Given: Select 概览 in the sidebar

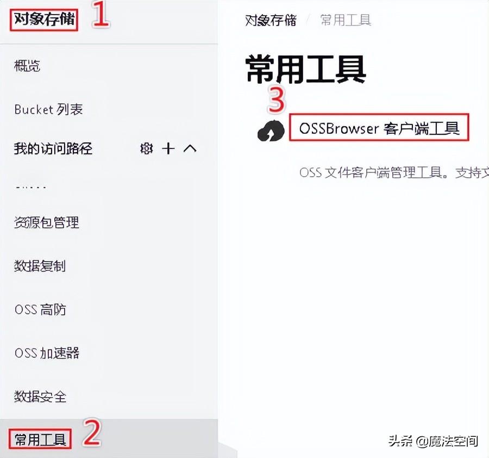Looking at the screenshot, I should tap(27, 66).
